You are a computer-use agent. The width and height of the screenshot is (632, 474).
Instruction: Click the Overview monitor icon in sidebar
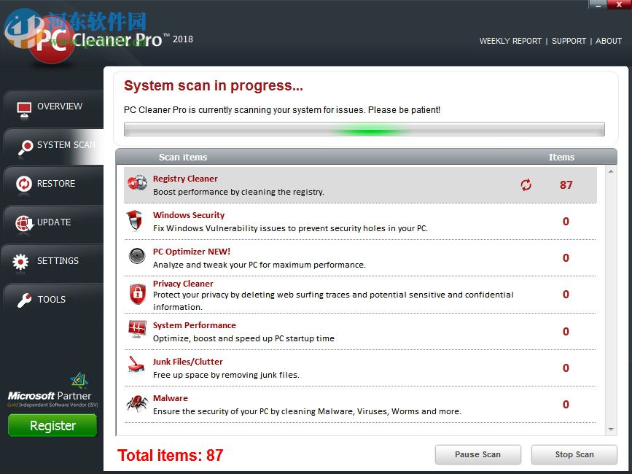23,106
